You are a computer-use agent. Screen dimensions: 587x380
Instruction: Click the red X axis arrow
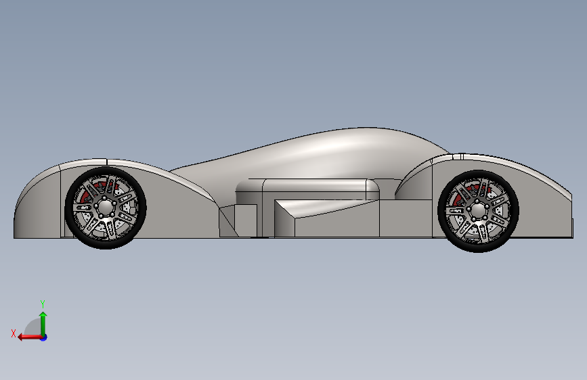click(x=30, y=337)
